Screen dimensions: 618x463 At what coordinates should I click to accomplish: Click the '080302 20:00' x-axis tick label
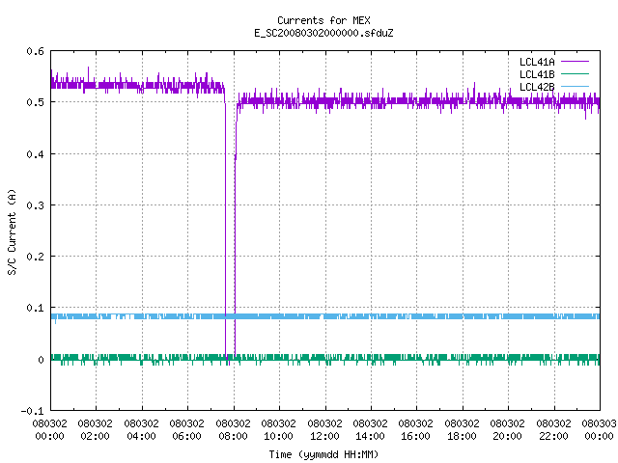pos(508,430)
